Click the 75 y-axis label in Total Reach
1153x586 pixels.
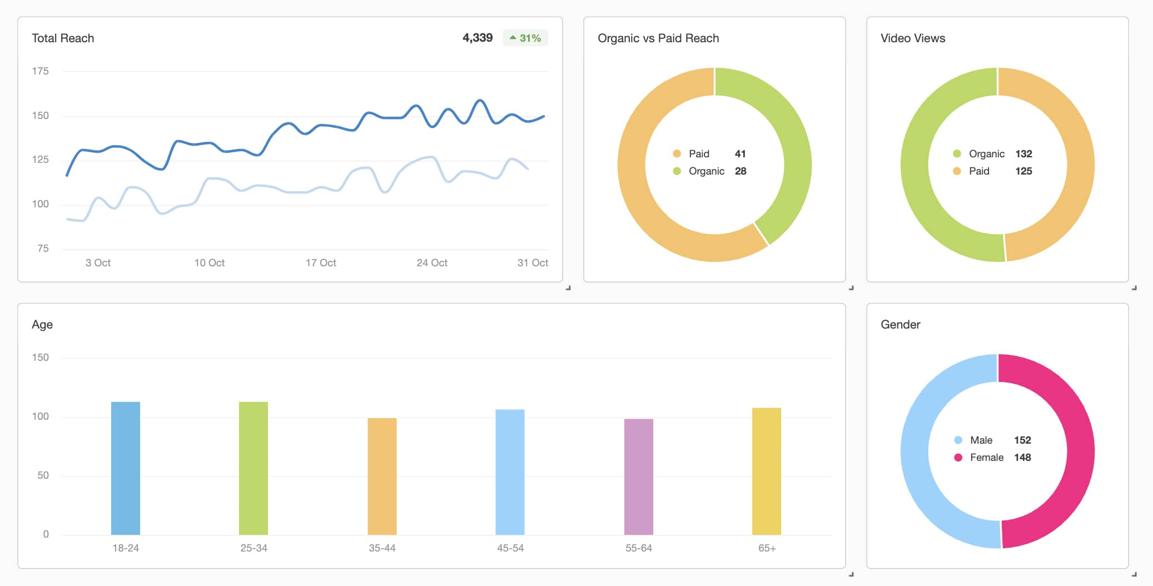coord(43,249)
